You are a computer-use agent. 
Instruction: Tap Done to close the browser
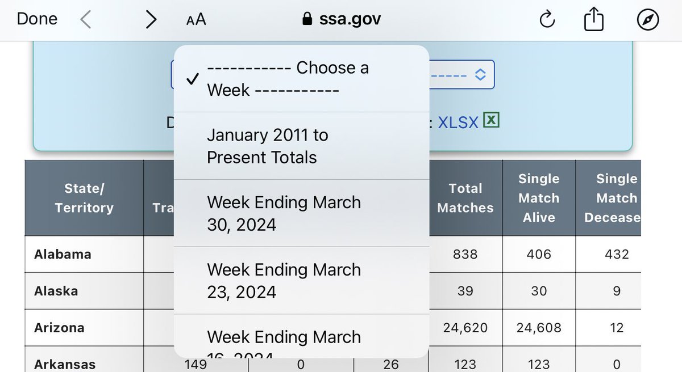[37, 19]
